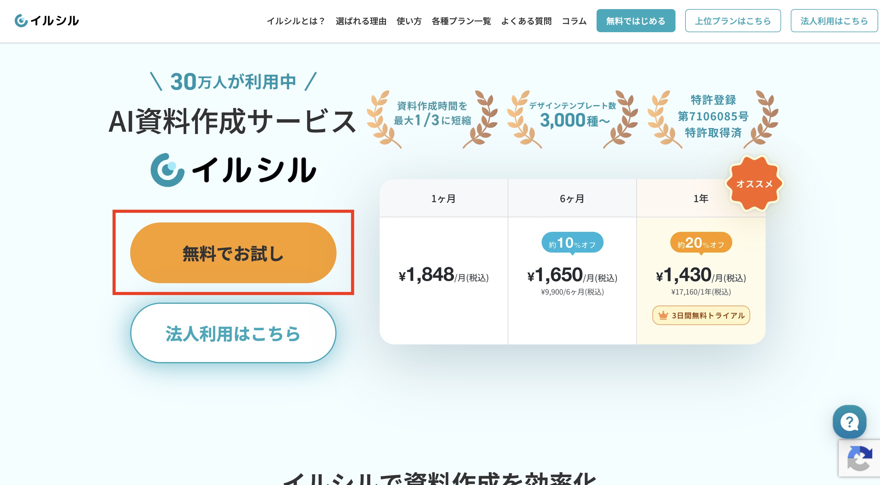Click the AI資料作成サービス heading
880x485 pixels.
tap(232, 121)
